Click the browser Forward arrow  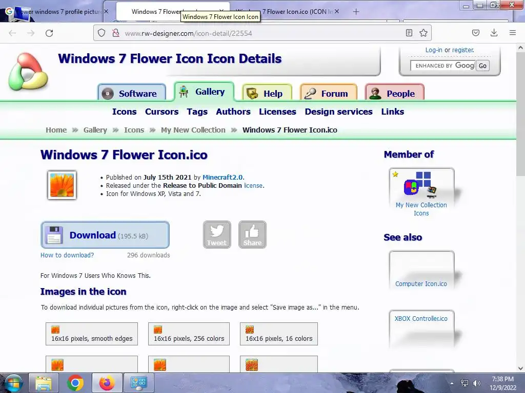point(31,33)
